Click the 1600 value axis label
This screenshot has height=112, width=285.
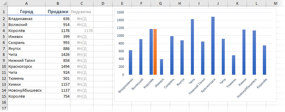coord(120,13)
